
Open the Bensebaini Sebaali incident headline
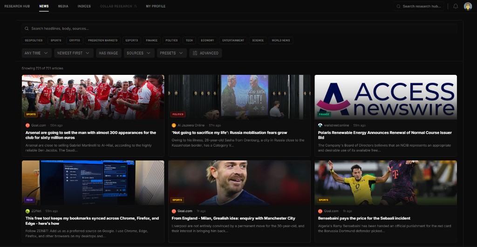(364, 218)
